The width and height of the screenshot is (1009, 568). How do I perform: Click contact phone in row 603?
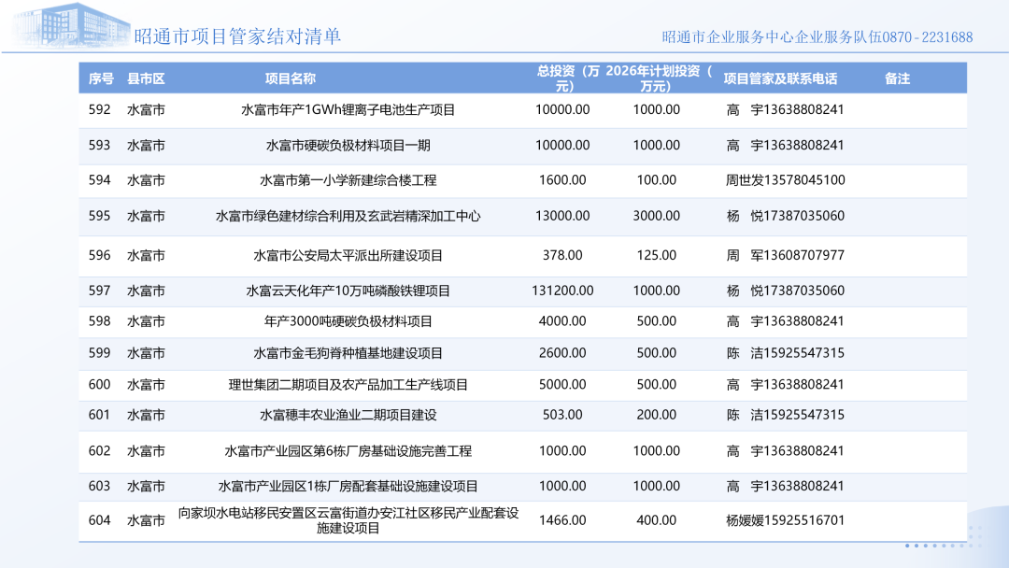coord(785,487)
